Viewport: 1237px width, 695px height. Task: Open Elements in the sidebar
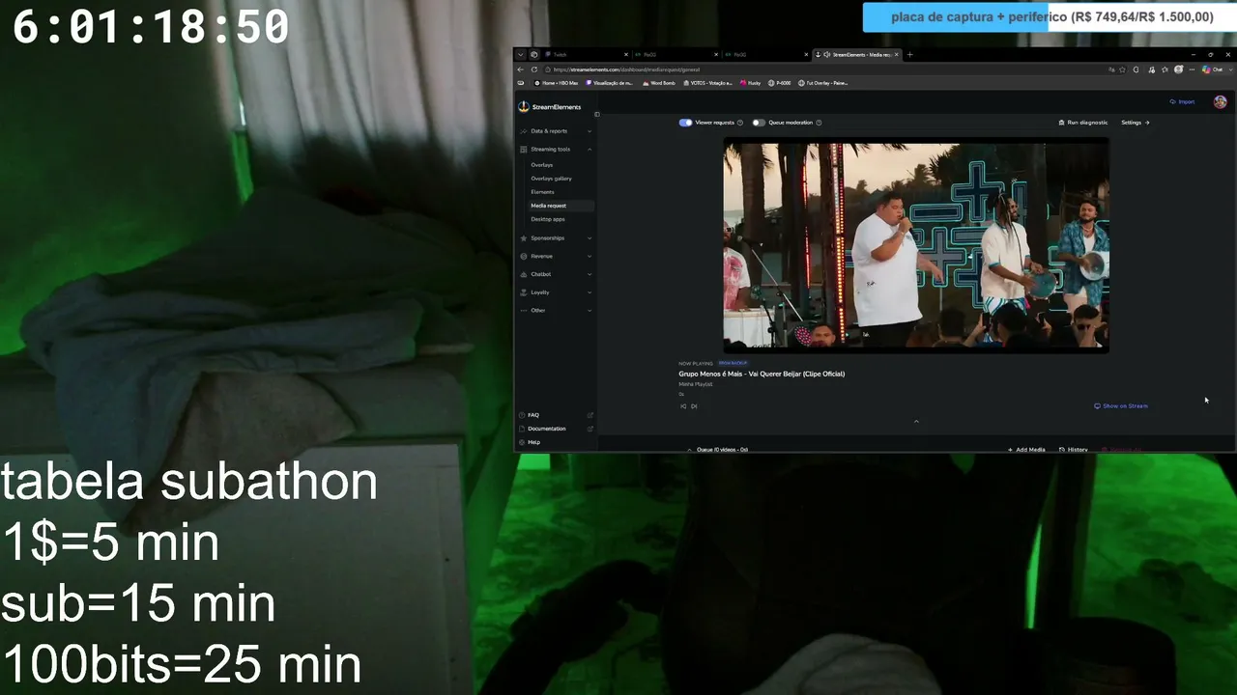coord(542,192)
